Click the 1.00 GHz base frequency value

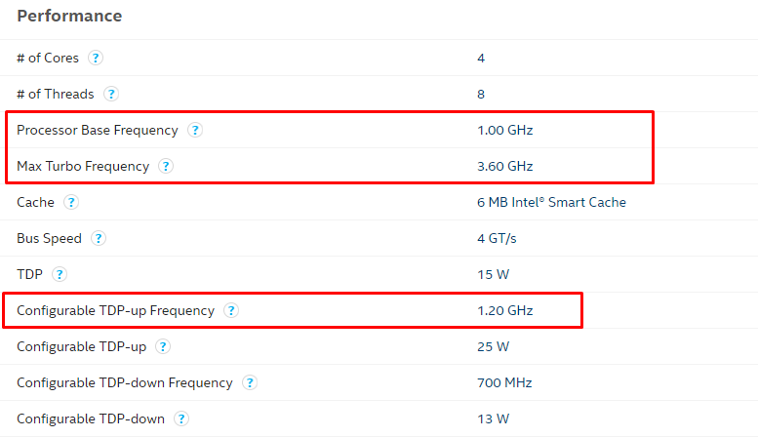coord(504,130)
